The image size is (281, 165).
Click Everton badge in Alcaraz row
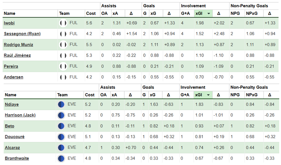(61, 147)
